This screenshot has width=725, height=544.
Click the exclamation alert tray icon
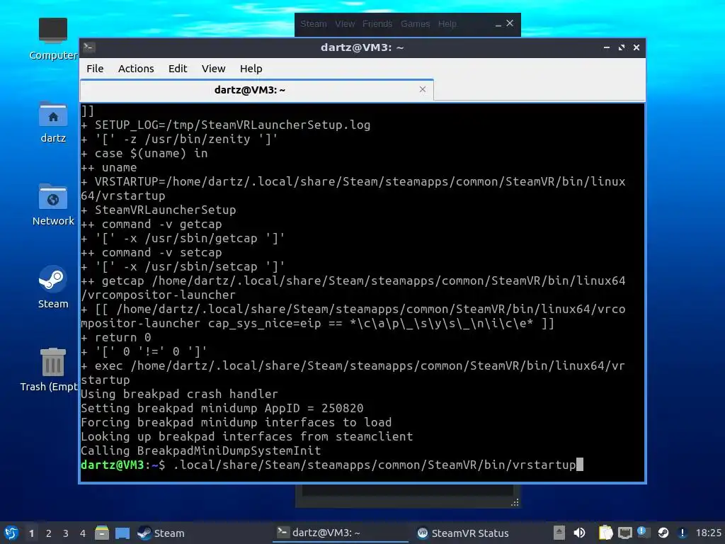(682, 533)
